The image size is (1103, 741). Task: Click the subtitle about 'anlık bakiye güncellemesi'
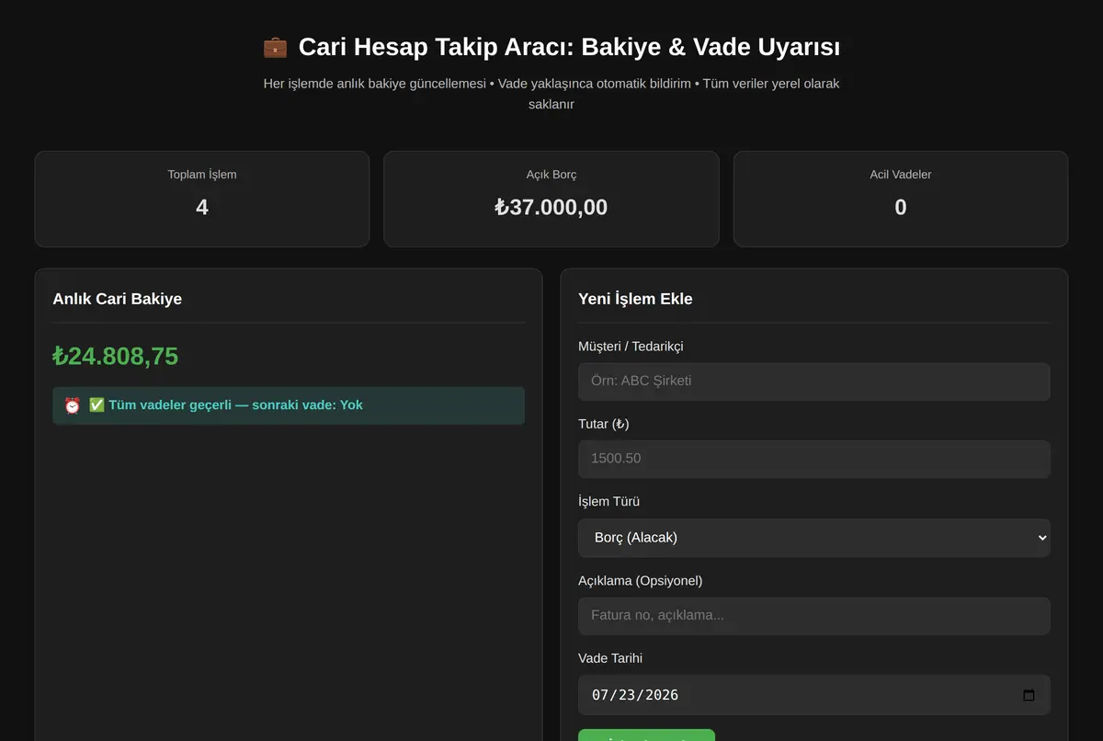tap(551, 94)
